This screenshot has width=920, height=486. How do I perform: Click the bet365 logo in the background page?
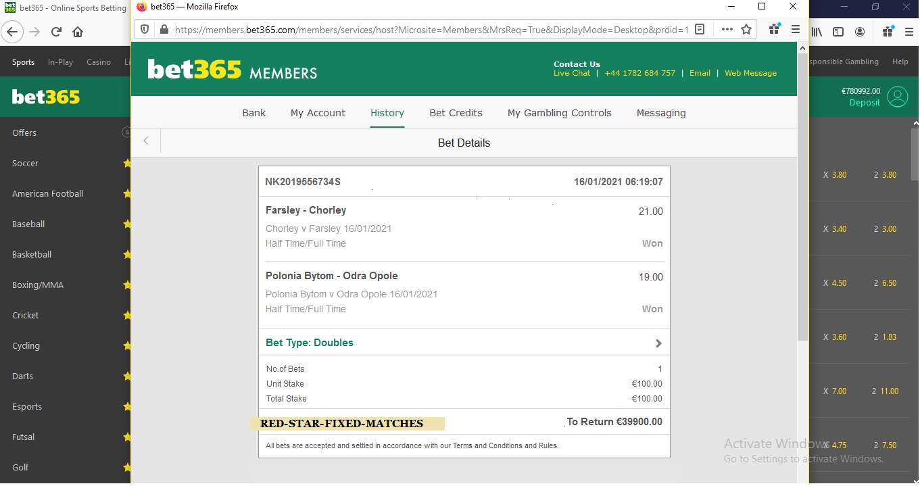tap(46, 97)
